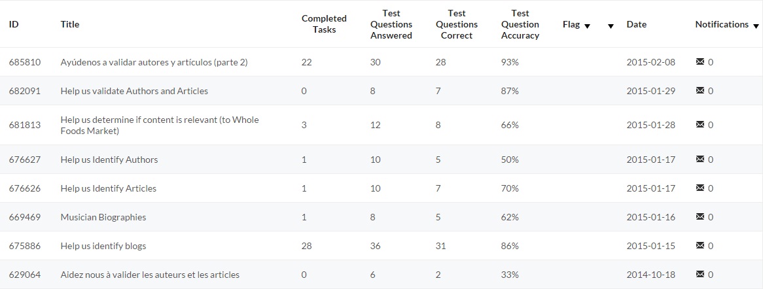The image size is (763, 289).
Task: Click the Test Question Accuracy header
Action: (x=520, y=24)
